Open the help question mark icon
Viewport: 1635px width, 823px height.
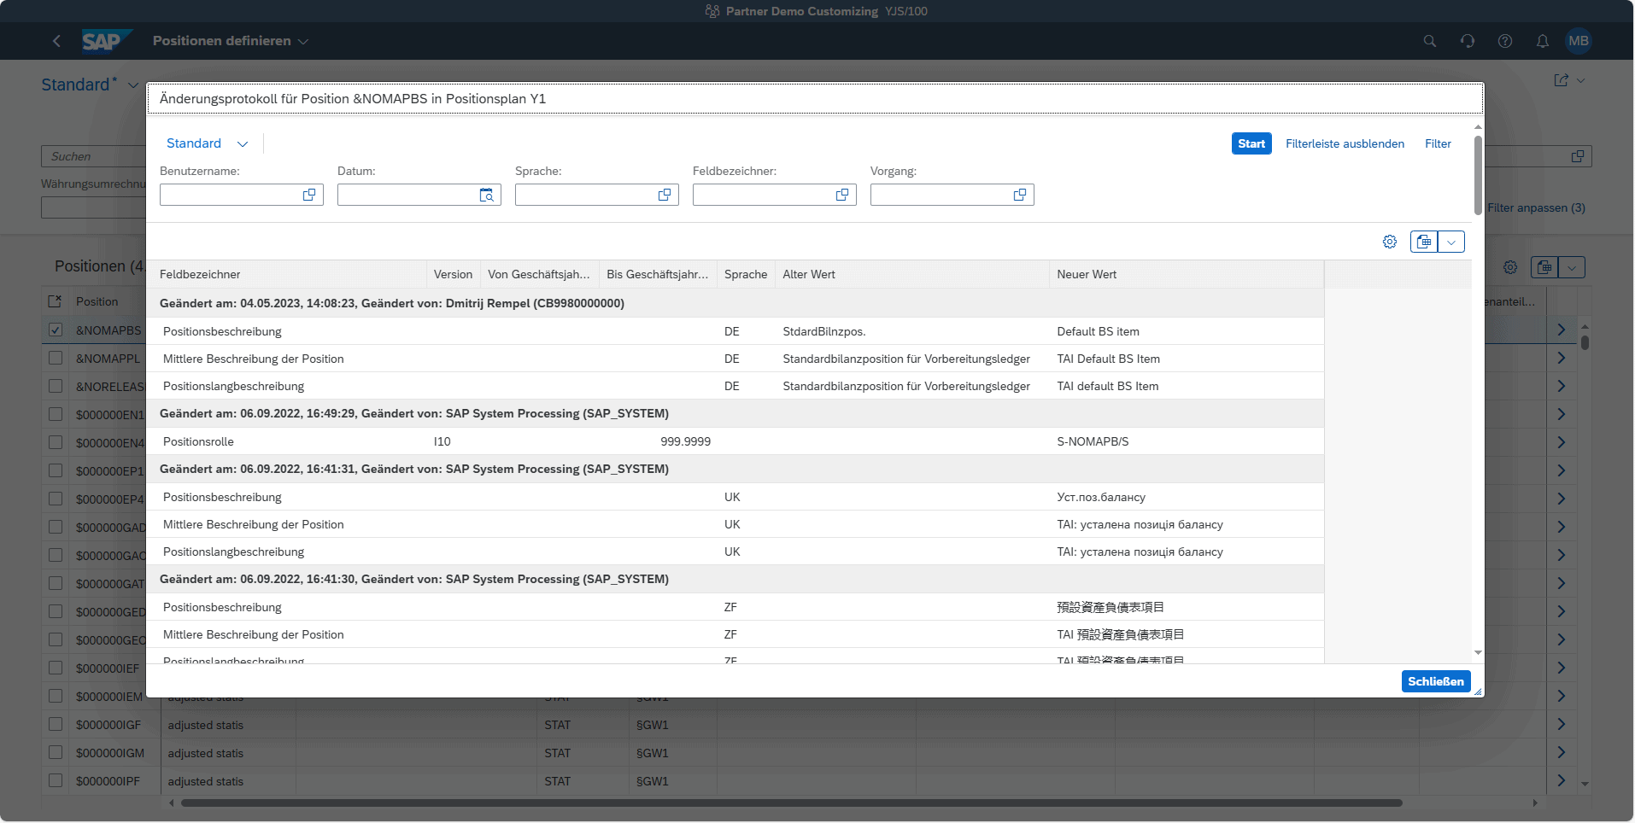1504,41
